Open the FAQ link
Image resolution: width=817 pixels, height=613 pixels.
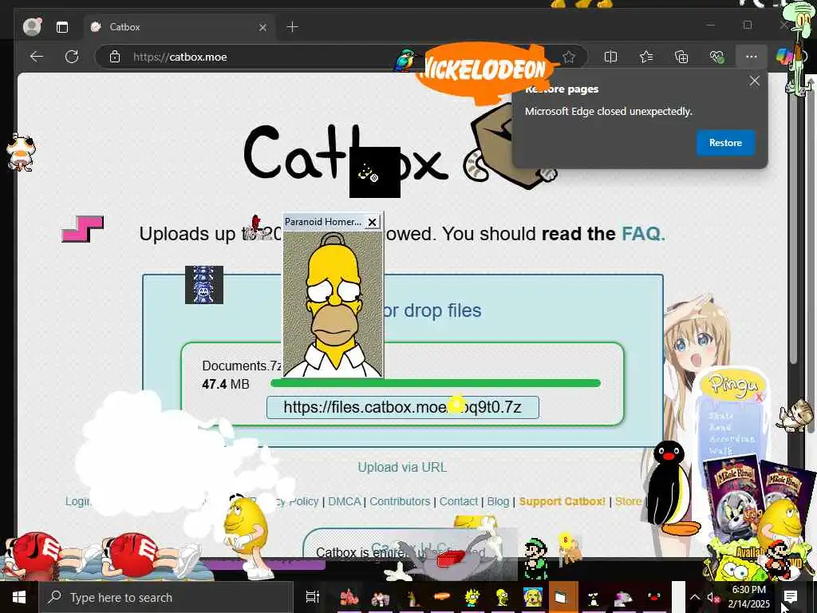643,234
